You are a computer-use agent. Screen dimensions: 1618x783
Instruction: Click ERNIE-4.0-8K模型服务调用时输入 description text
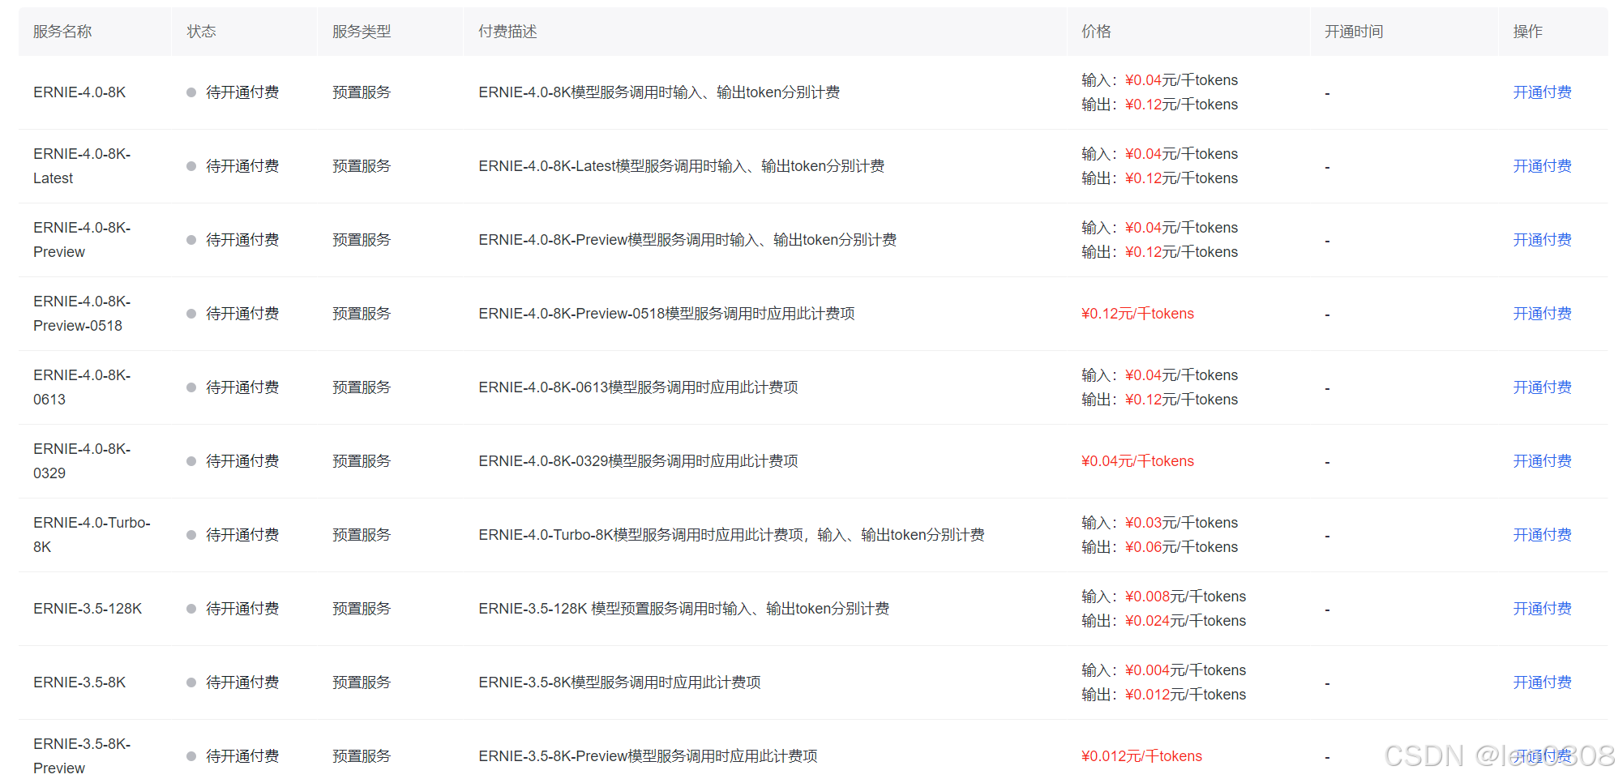(659, 92)
